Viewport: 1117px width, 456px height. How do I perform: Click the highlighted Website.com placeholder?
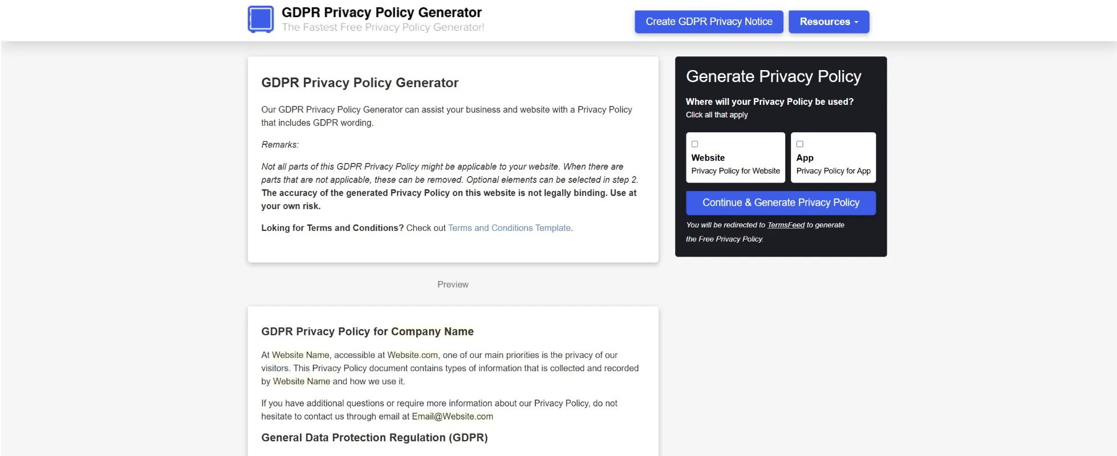click(412, 355)
